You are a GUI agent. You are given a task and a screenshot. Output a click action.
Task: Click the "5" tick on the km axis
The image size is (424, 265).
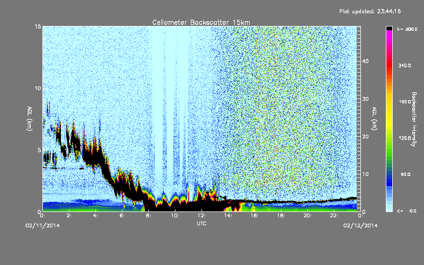pos(39,150)
